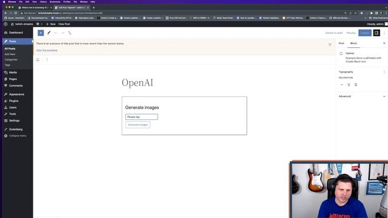Go to All Posts submenu

[10, 48]
